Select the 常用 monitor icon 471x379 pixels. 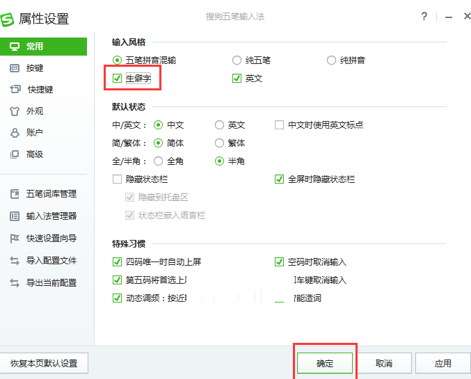point(15,47)
